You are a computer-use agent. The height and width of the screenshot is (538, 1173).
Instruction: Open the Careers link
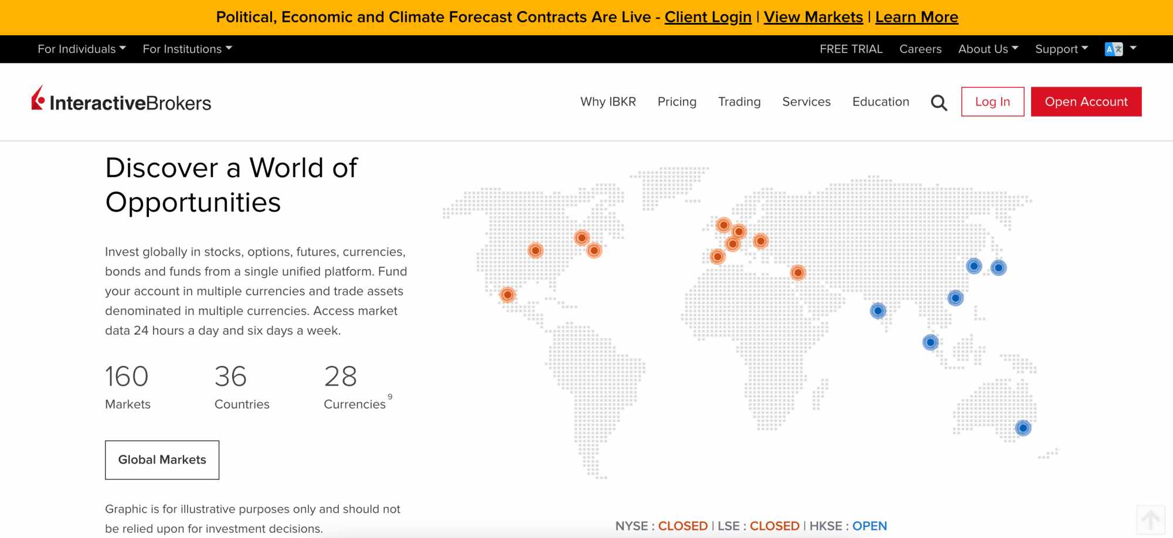[920, 49]
